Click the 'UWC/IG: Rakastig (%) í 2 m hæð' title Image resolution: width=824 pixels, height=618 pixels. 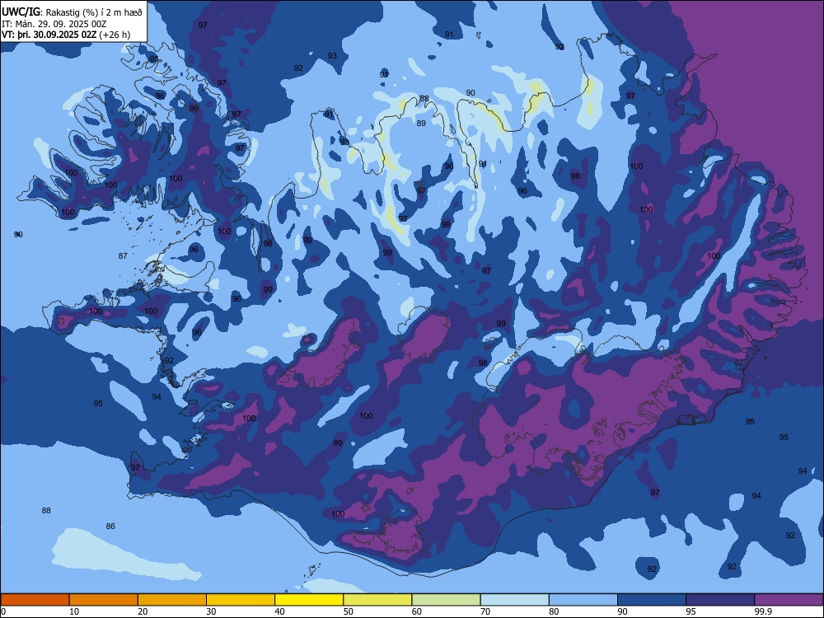(x=72, y=12)
